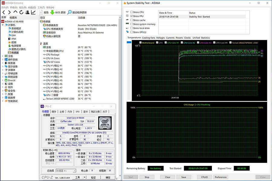Click the 驱动程序更新 magnifier icon
Screen dimensions: 272x181
click(70, 12)
